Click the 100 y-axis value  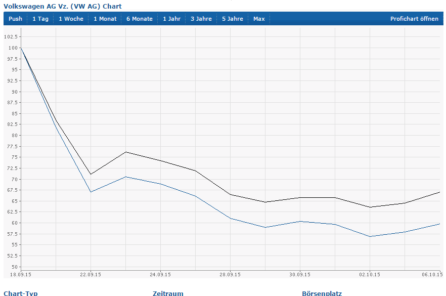click(x=13, y=48)
